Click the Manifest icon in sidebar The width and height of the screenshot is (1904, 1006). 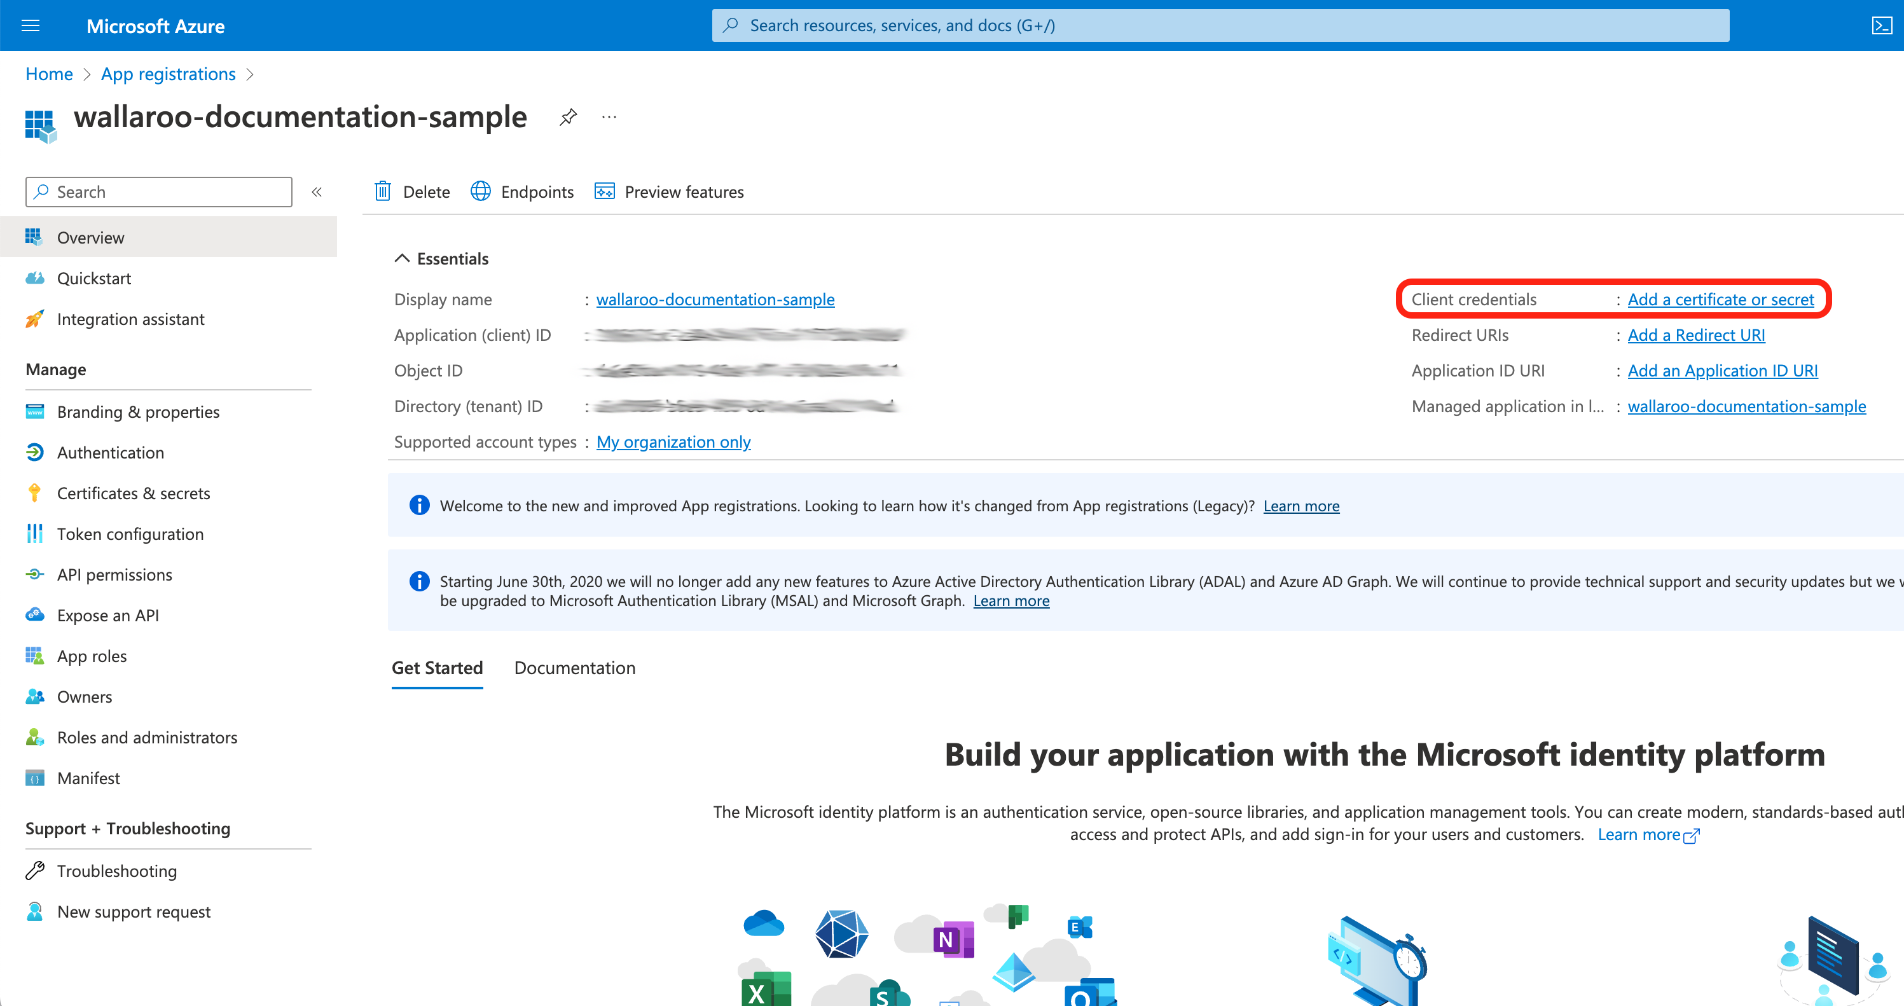point(34,777)
